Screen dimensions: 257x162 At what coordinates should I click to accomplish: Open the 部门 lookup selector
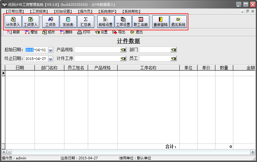click(x=174, y=50)
